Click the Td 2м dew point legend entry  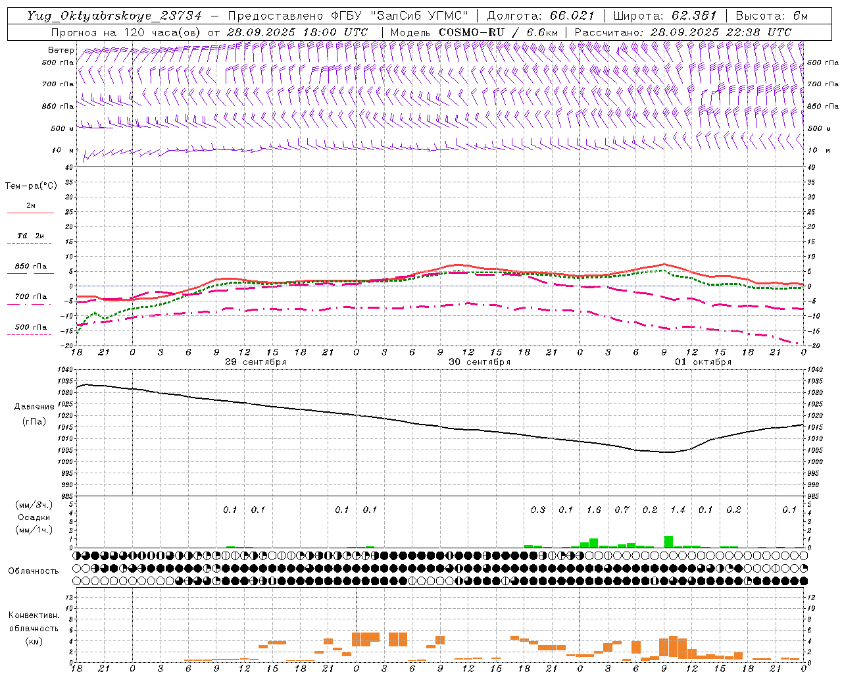(x=30, y=236)
